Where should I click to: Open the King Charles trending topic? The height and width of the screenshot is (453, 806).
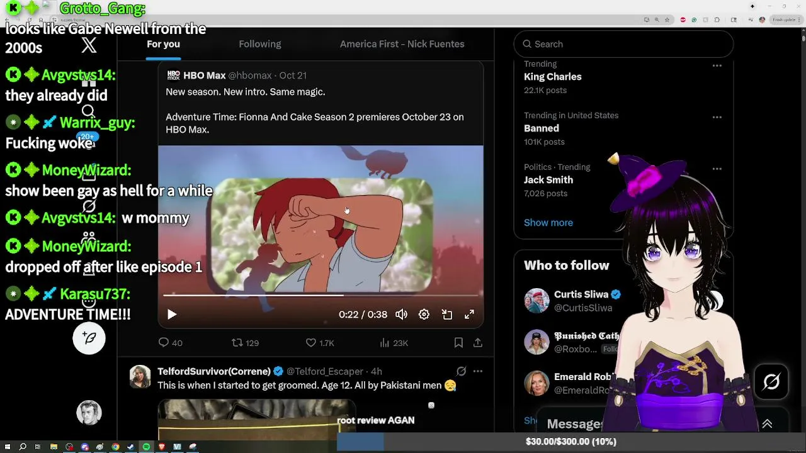(553, 77)
